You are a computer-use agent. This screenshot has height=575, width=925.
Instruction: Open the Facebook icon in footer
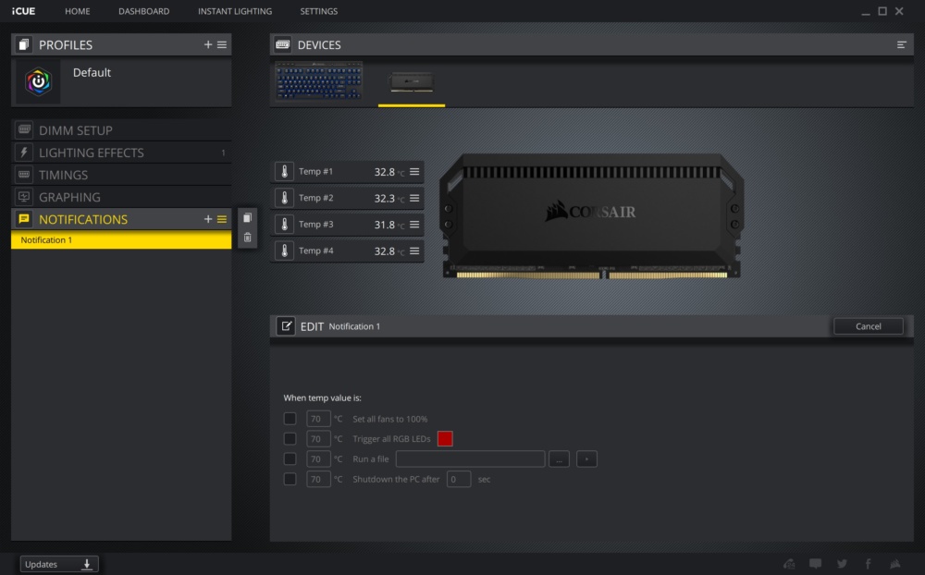pyautogui.click(x=868, y=564)
